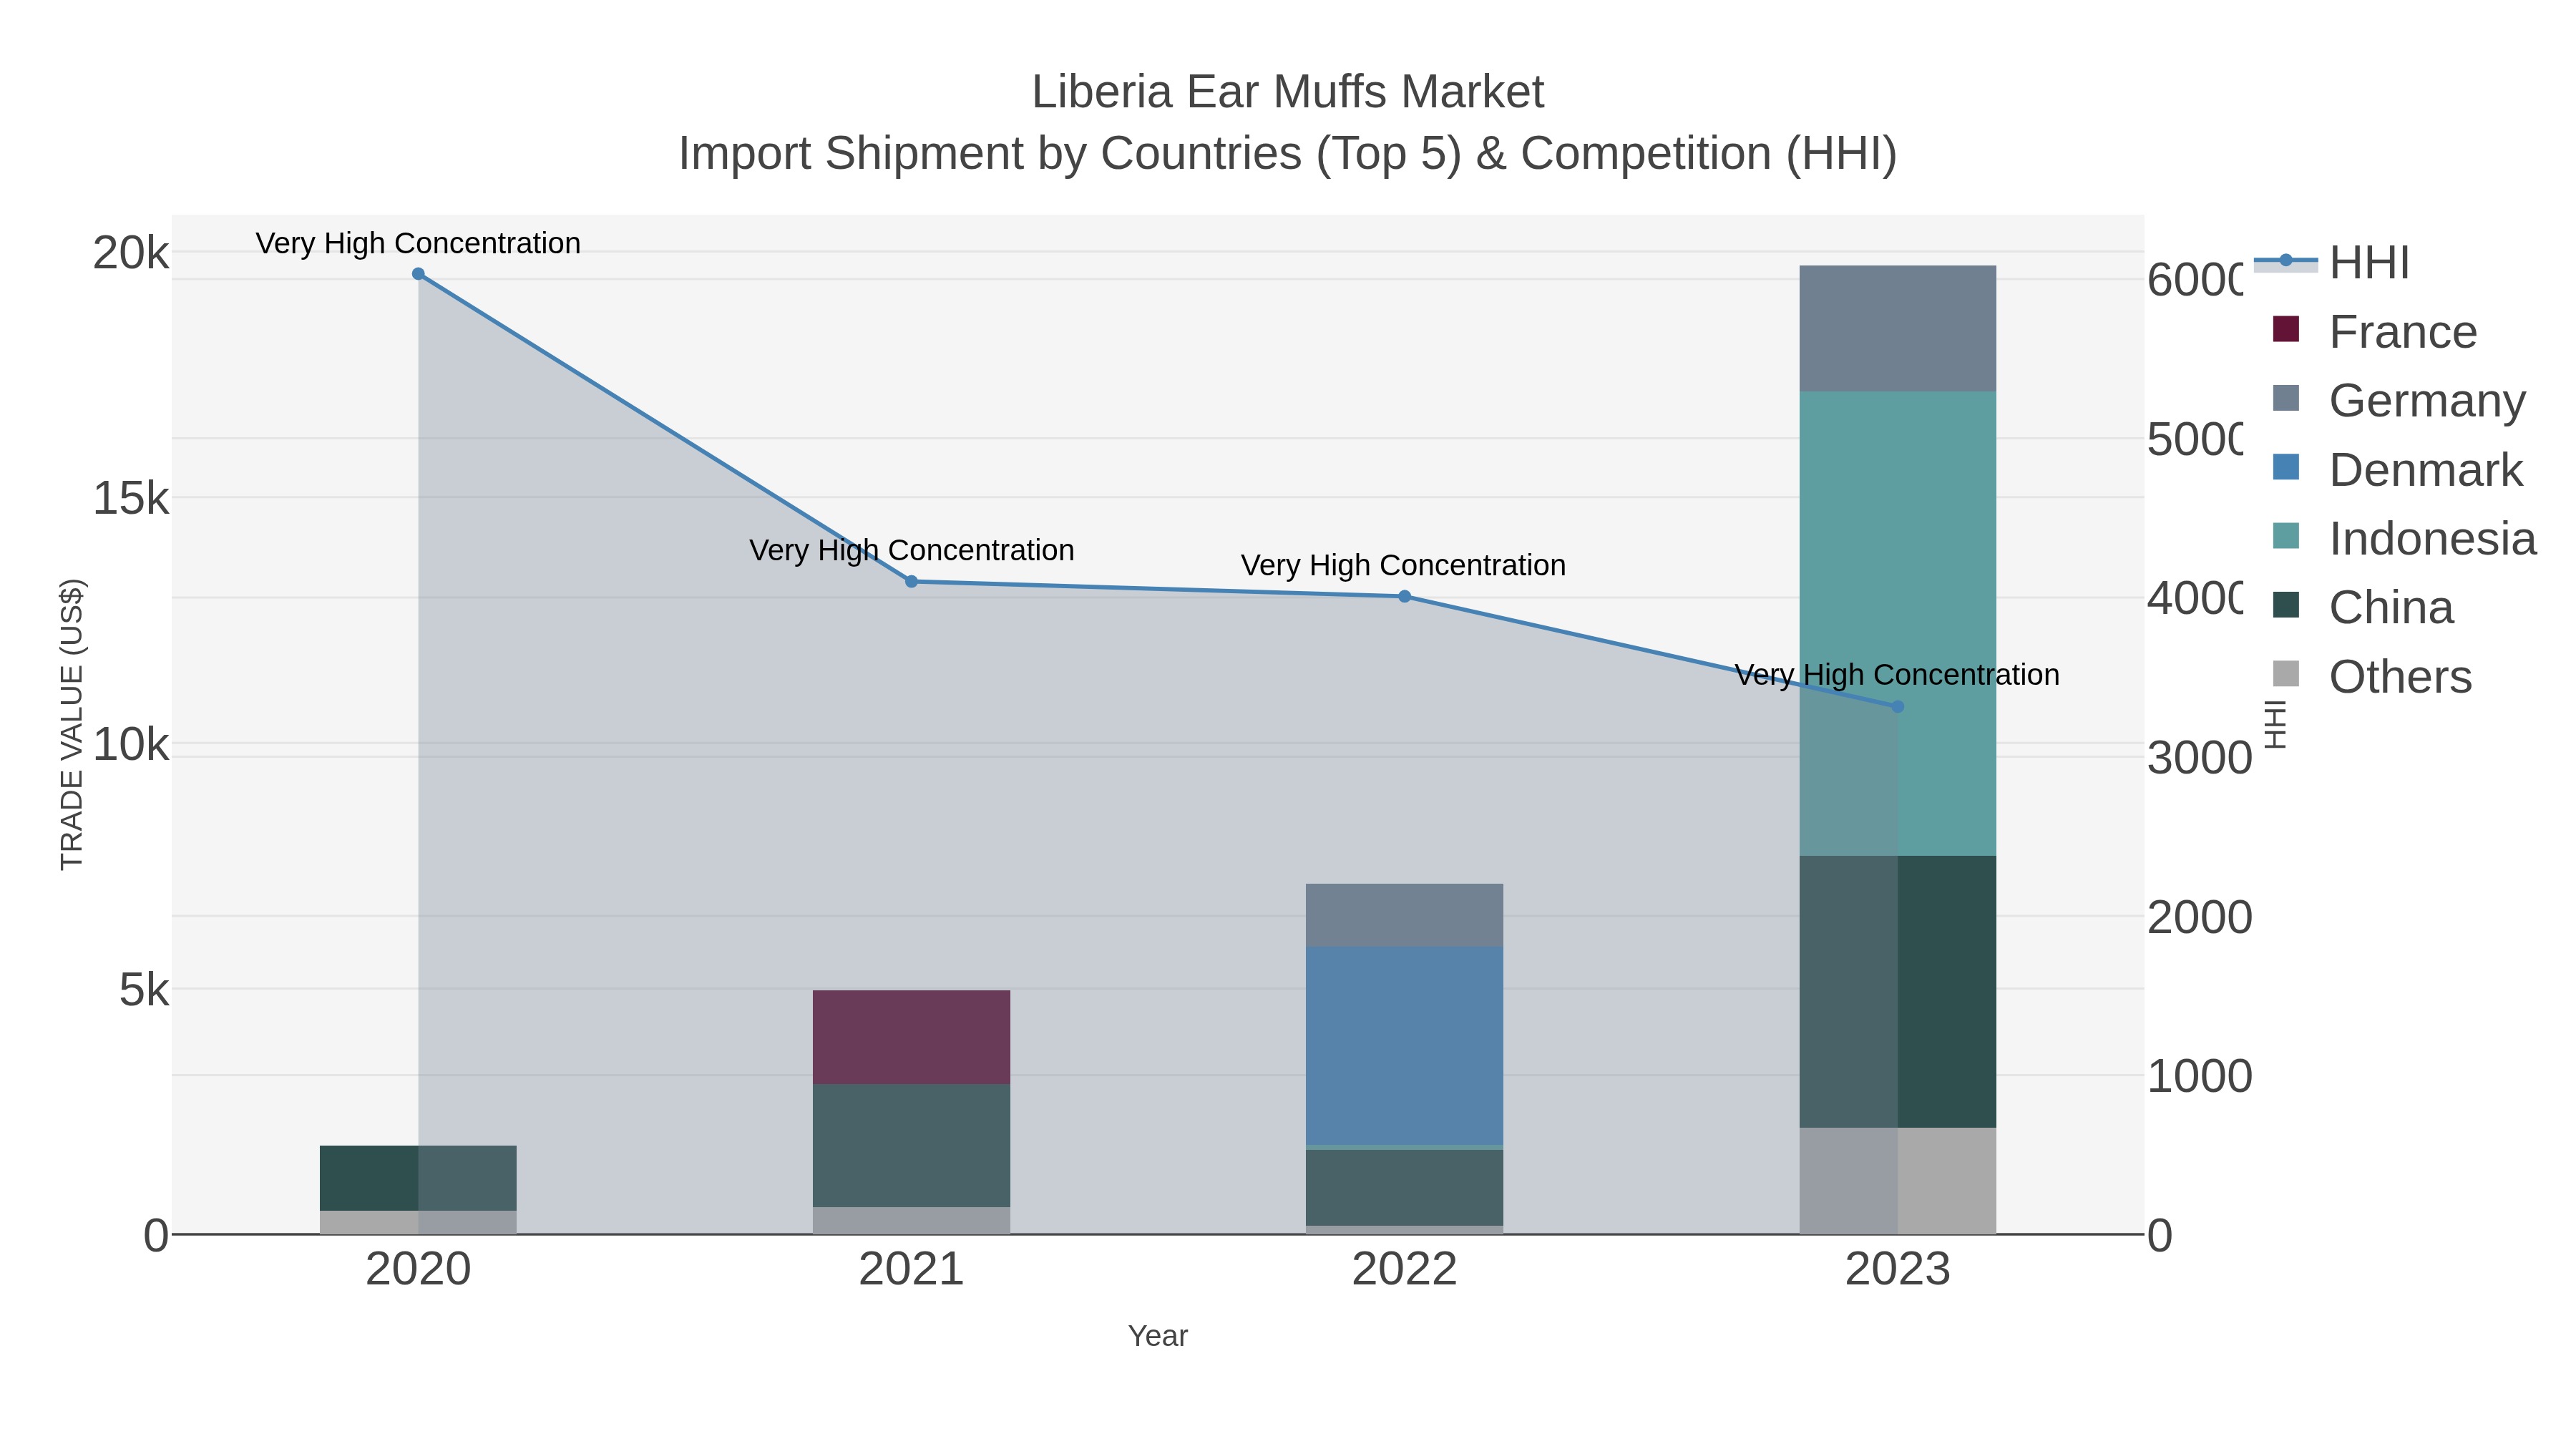Select the Indonesia bar segment in 2023
2576x1449 pixels.
coord(1897,624)
